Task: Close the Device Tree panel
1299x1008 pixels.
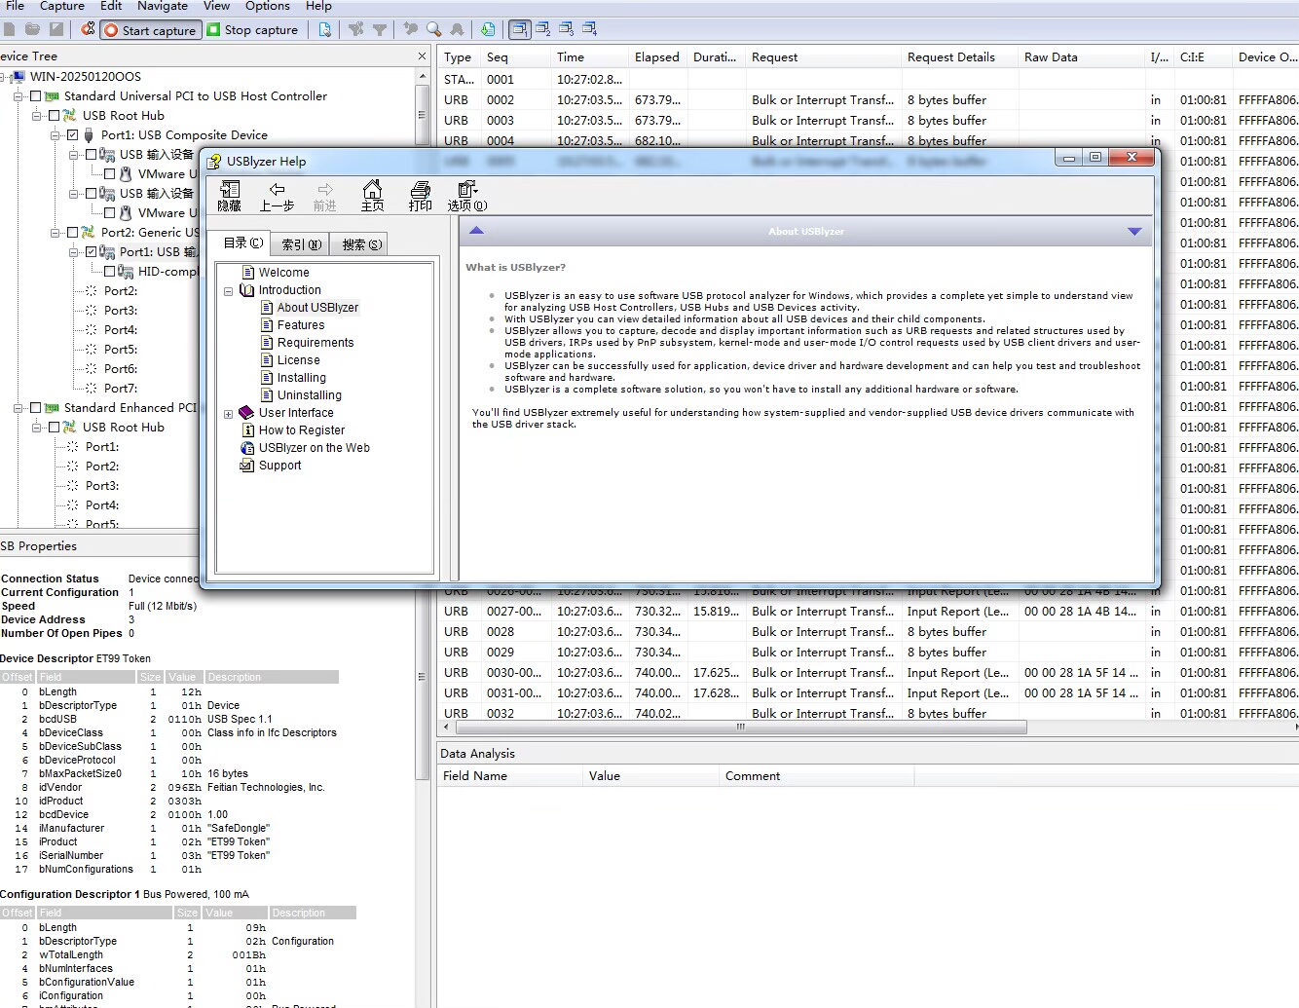Action: pyautogui.click(x=422, y=56)
